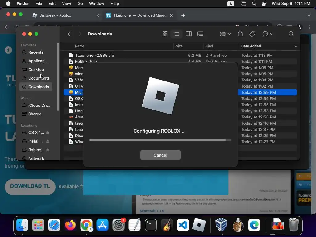Select TLauncher-2.885.zip file
The width and height of the screenshot is (316, 237).
[x=180, y=55]
